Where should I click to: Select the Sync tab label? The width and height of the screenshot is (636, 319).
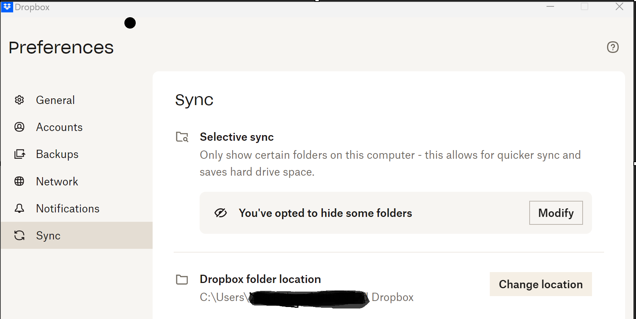(48, 236)
